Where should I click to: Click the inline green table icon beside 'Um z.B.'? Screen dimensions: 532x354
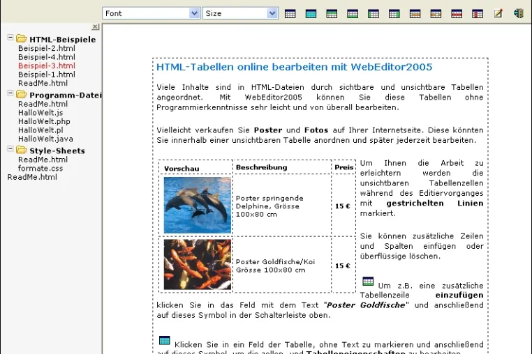368,281
